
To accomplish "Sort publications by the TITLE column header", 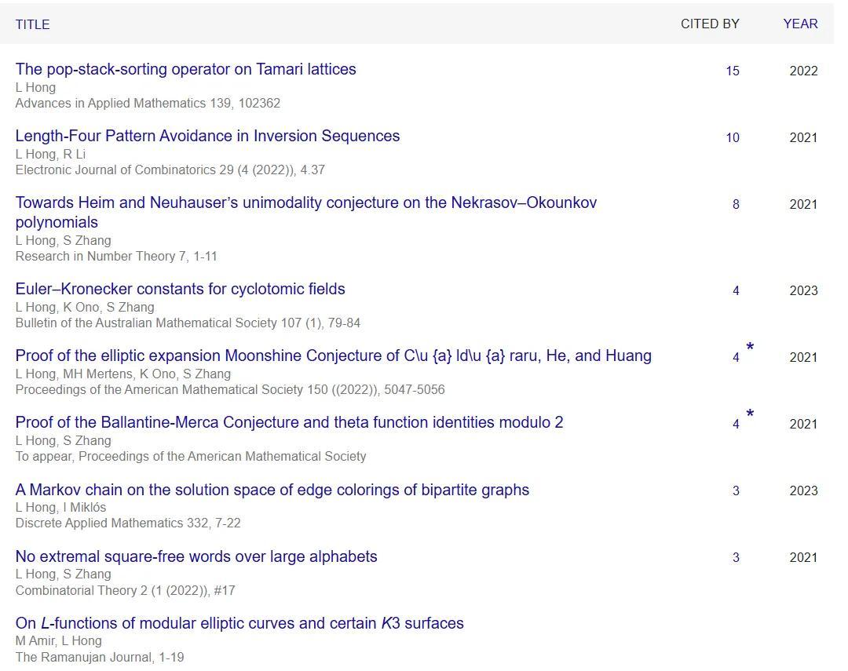I will point(32,24).
